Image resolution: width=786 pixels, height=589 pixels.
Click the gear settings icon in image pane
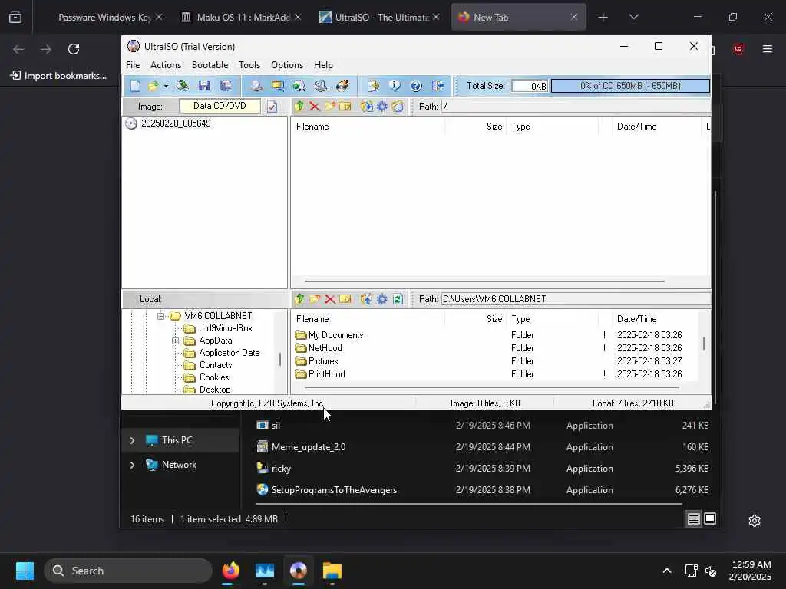[382, 106]
